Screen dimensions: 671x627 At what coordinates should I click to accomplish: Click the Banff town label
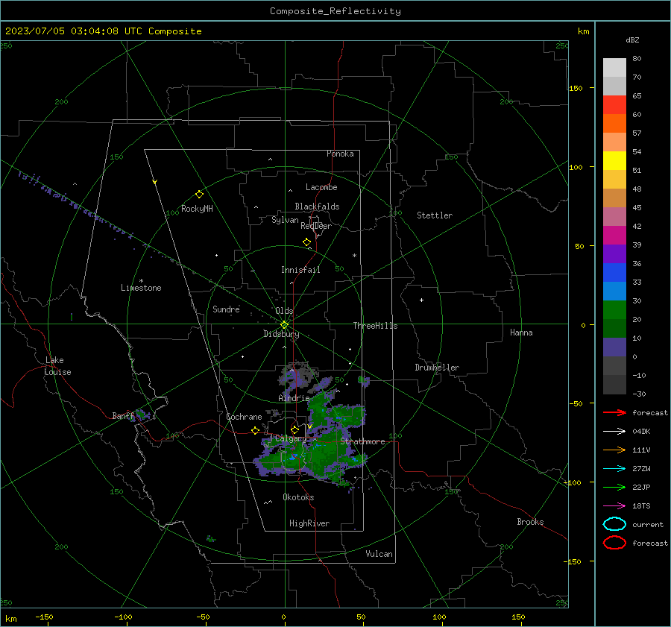(x=123, y=415)
